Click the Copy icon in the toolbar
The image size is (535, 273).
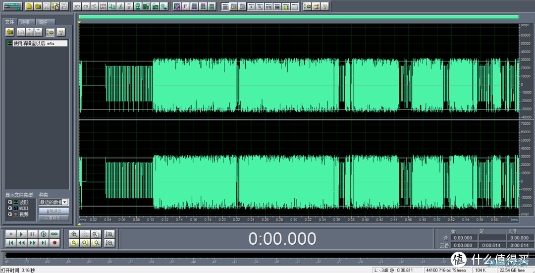(x=111, y=6)
